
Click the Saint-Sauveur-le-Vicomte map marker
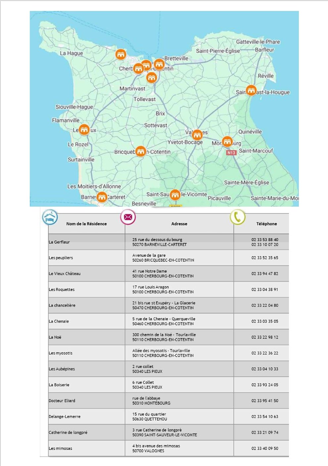(x=175, y=195)
